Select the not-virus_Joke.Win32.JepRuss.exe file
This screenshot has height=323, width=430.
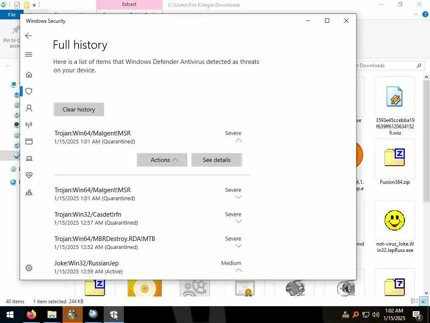tap(395, 227)
